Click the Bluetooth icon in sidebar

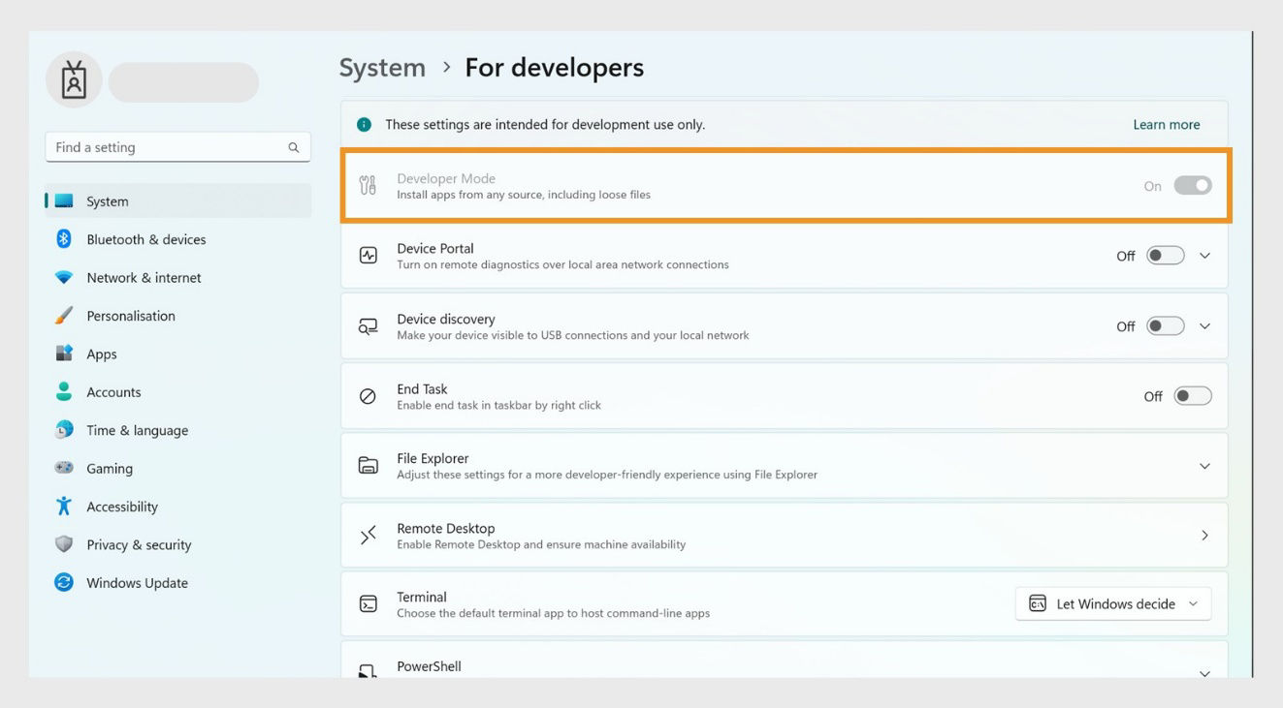(x=64, y=239)
